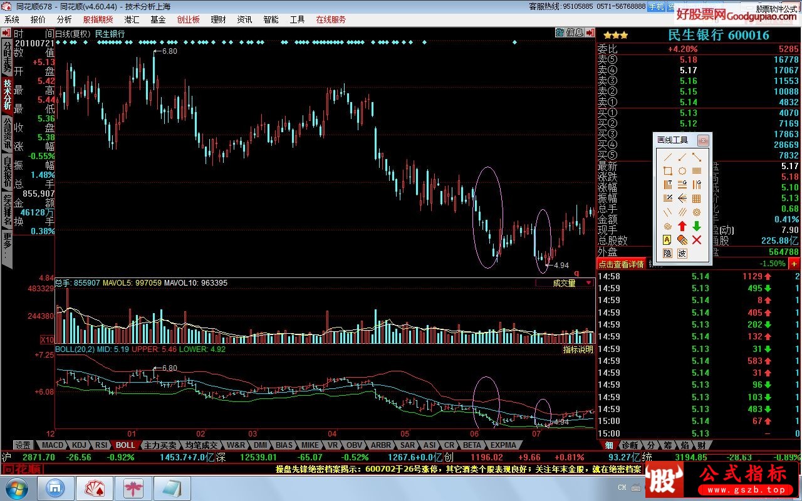
Task: Select the 诊断 diagnosis tab at bottom right
Action: pos(629,445)
